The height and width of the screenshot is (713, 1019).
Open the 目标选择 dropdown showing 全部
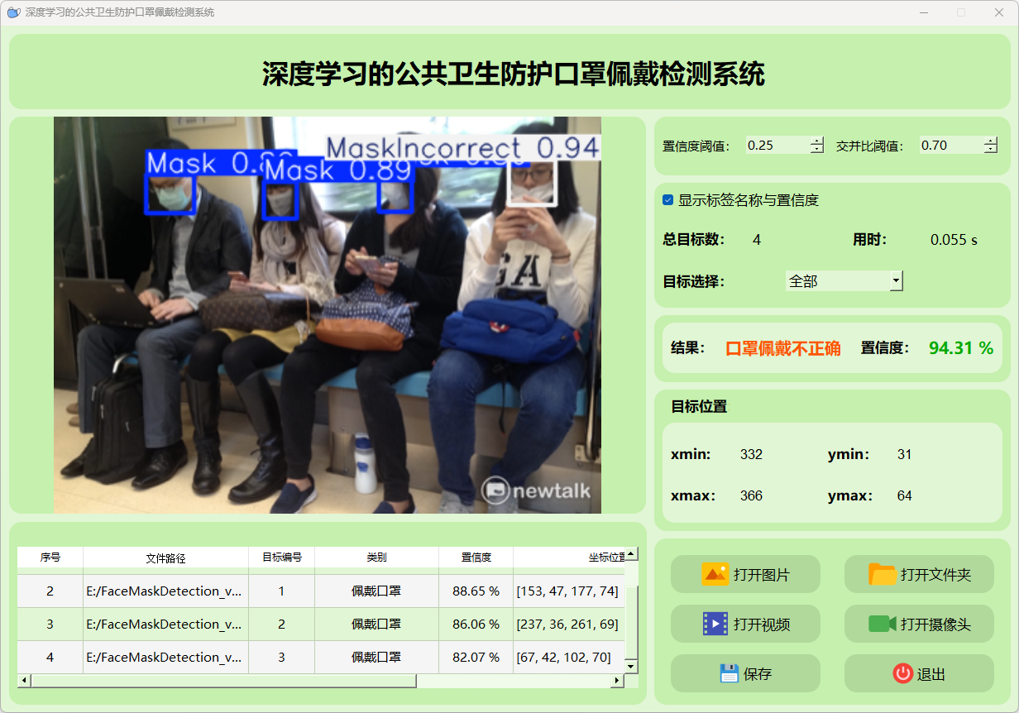[896, 281]
